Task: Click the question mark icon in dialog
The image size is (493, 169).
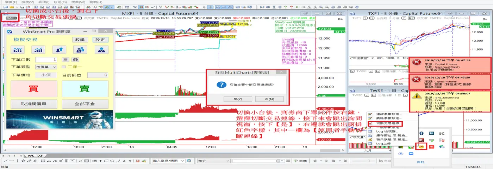Action: (221, 85)
